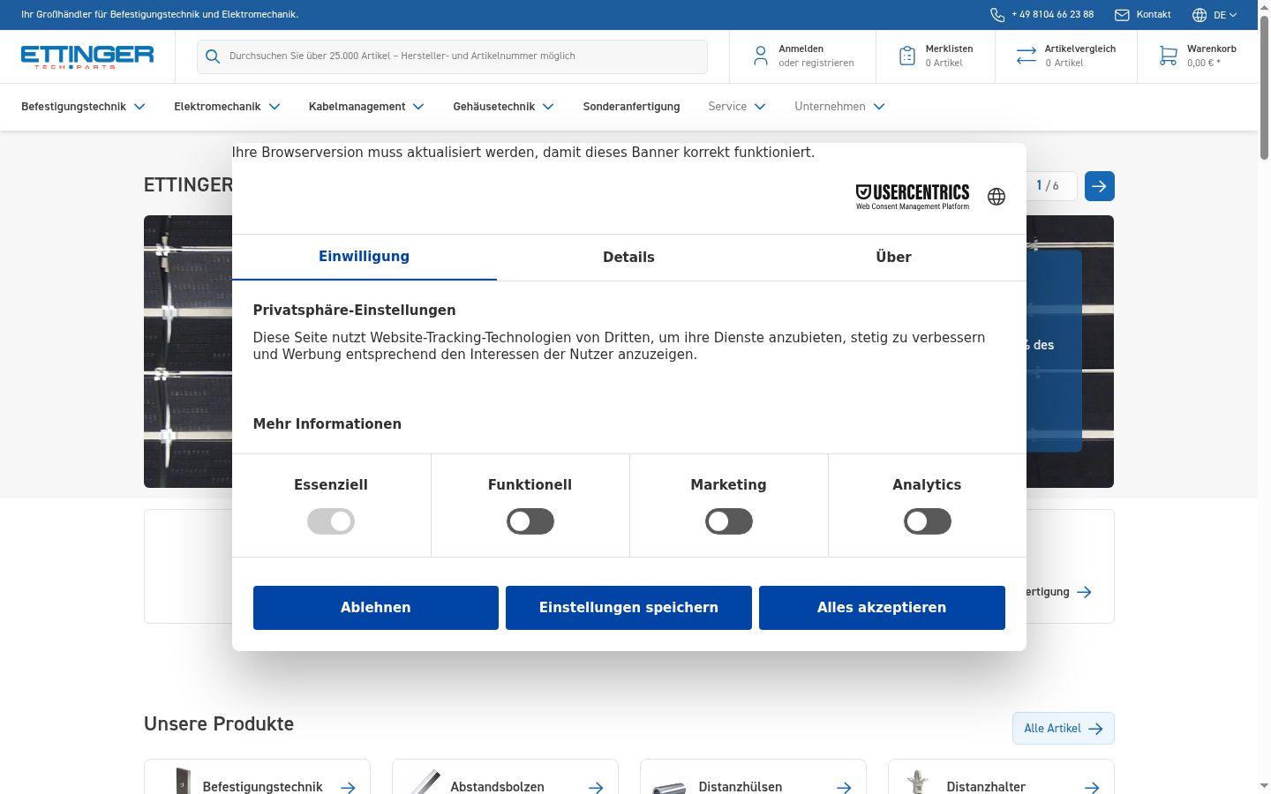Click the Kontakt envelope icon

tap(1122, 15)
